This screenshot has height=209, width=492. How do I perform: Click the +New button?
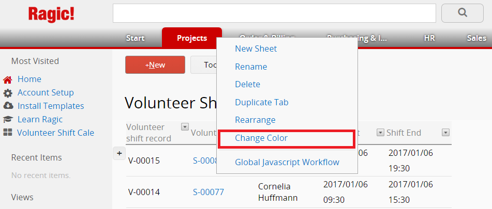click(155, 65)
